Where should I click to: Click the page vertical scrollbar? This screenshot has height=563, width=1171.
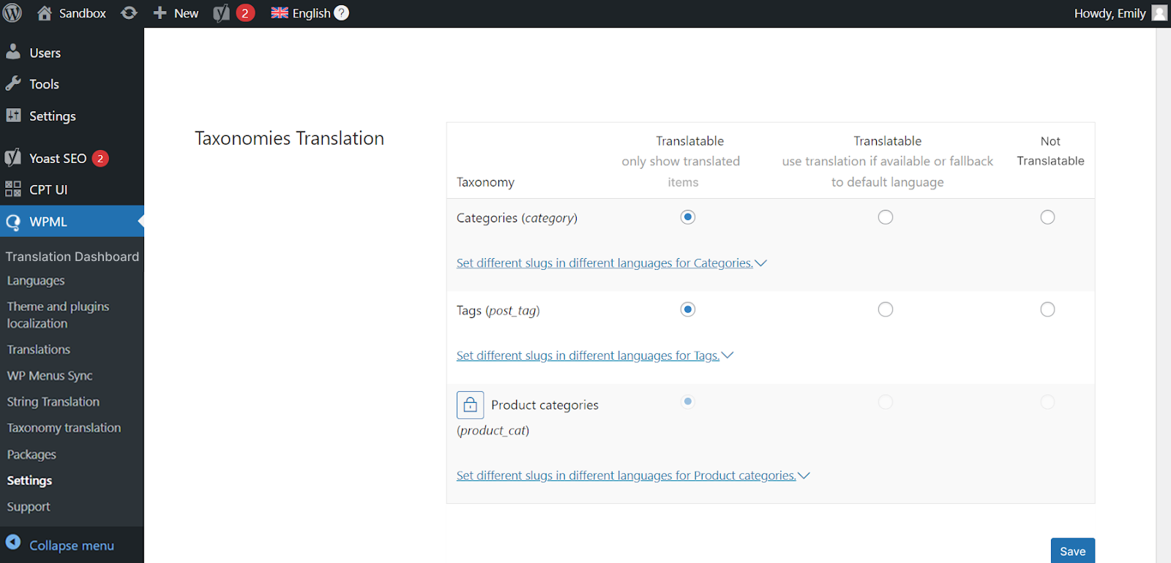point(1163,295)
